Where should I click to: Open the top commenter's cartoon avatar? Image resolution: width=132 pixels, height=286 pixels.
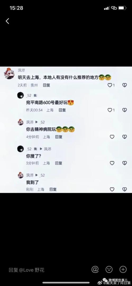coord(9,74)
